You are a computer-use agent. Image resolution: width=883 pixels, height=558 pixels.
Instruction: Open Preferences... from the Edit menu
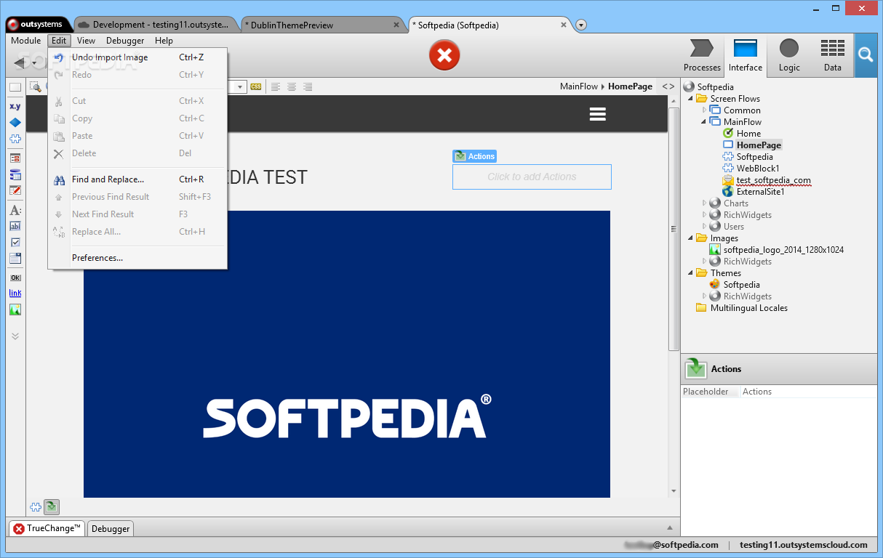pos(137,258)
